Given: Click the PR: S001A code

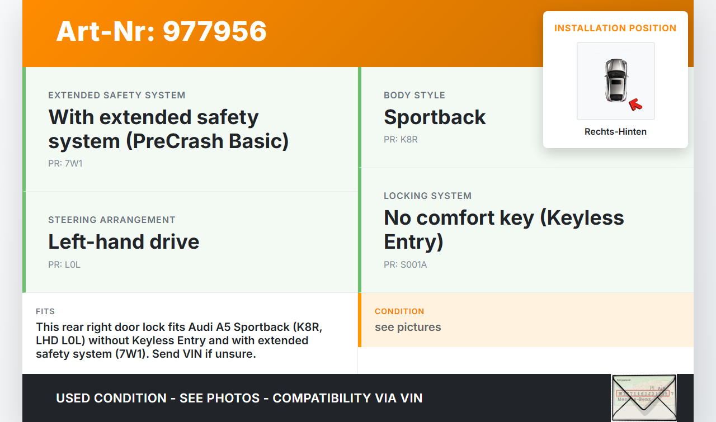Looking at the screenshot, I should (405, 264).
